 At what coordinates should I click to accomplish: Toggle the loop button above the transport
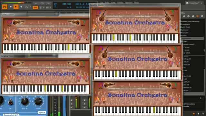[x=42, y=3]
